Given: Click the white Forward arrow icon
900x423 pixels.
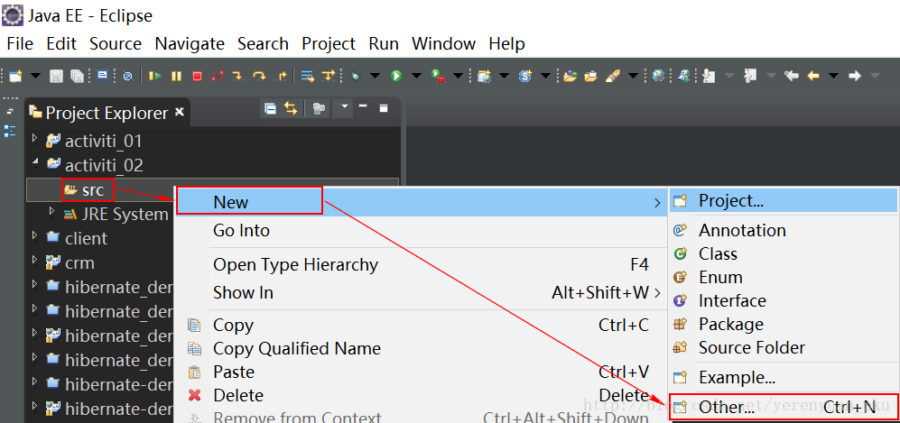Looking at the screenshot, I should click(855, 76).
